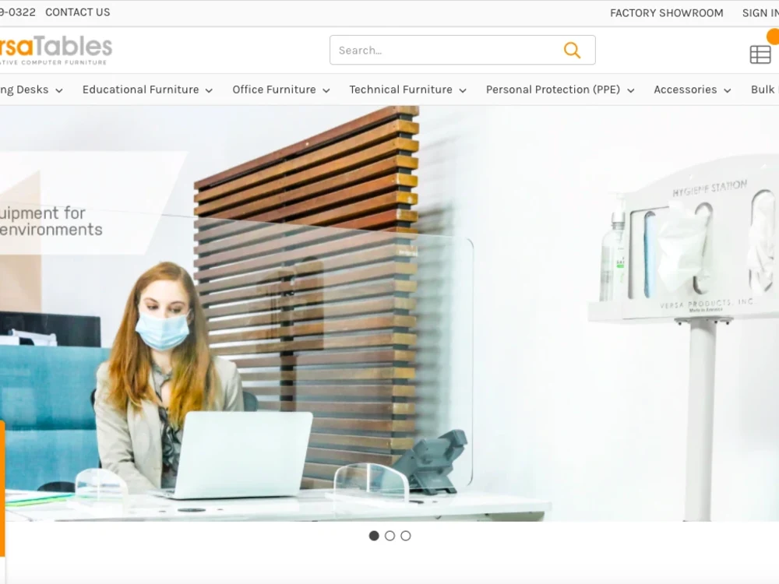Select the third carousel dot
This screenshot has width=779, height=584.
click(406, 536)
